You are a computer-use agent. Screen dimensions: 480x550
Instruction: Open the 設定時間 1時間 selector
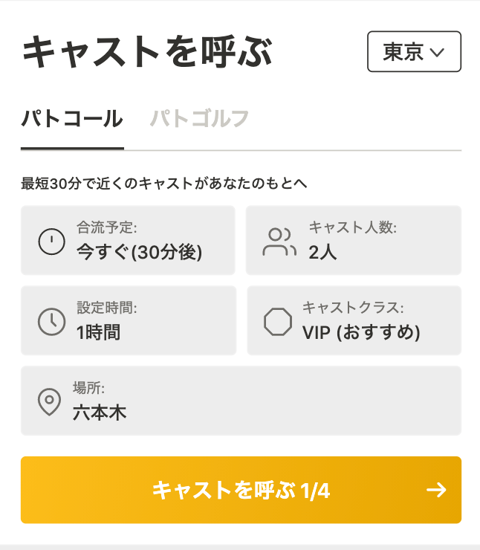coord(128,320)
